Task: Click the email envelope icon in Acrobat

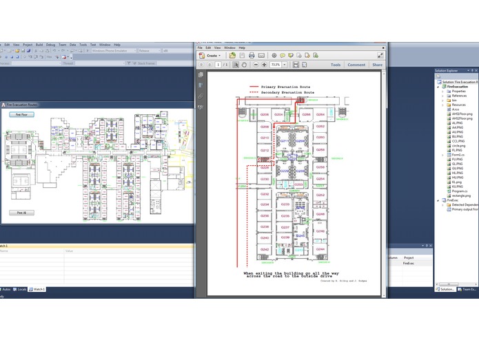Action: tap(261, 56)
